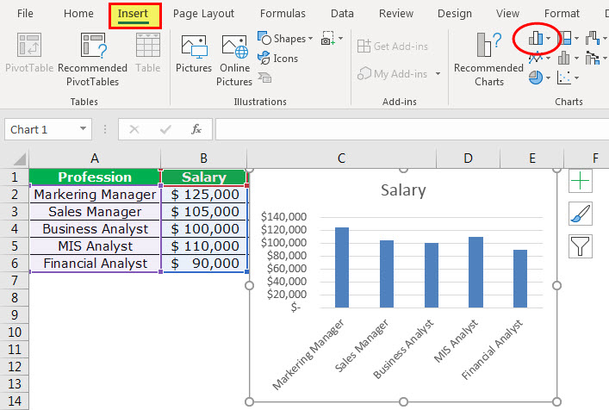Viewport: 609px width, 410px height.
Task: Open the Formulas ribbon tab
Action: [x=283, y=14]
